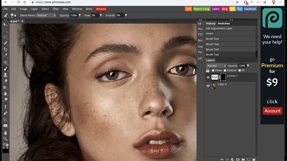Hide the Curves 1 layer
287x161 pixels.
pos(208,77)
